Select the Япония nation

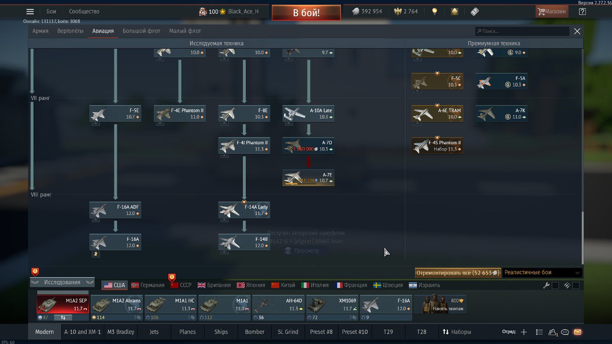pyautogui.click(x=251, y=285)
